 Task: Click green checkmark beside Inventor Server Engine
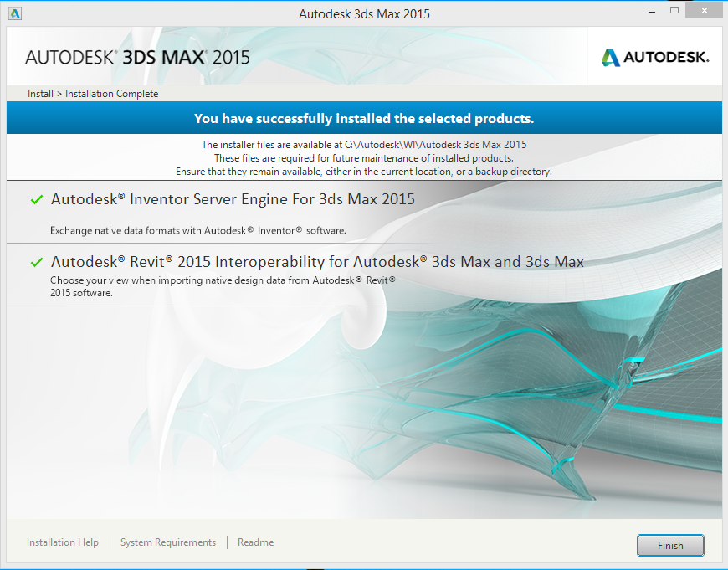[x=37, y=200]
